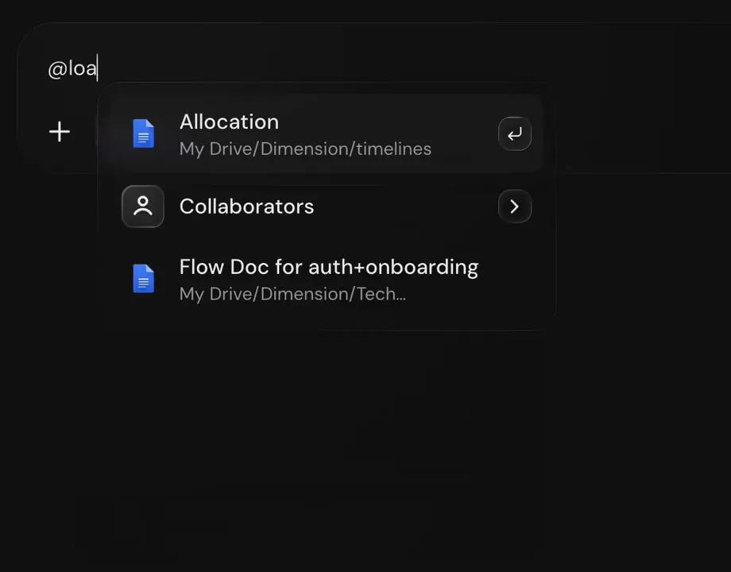Select the Allocation suggestion title

coord(229,122)
